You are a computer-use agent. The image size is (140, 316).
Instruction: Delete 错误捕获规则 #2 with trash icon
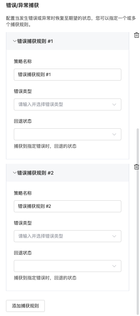(x=137, y=167)
